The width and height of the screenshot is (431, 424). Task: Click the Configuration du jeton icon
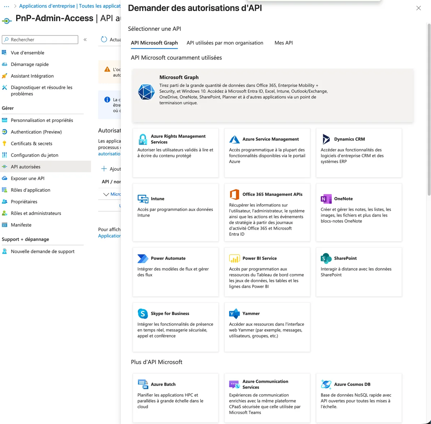tap(4, 155)
